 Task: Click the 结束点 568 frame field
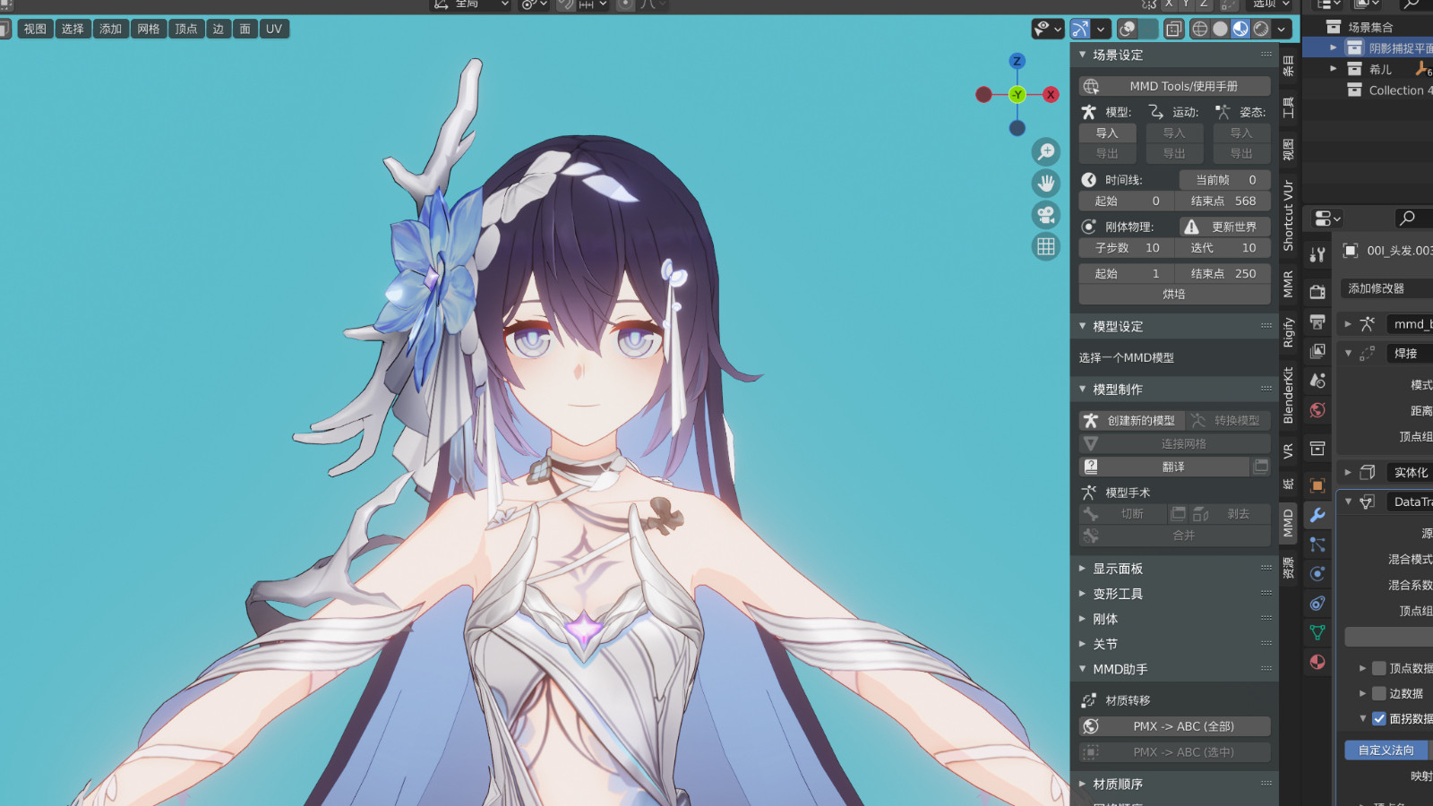[1223, 201]
